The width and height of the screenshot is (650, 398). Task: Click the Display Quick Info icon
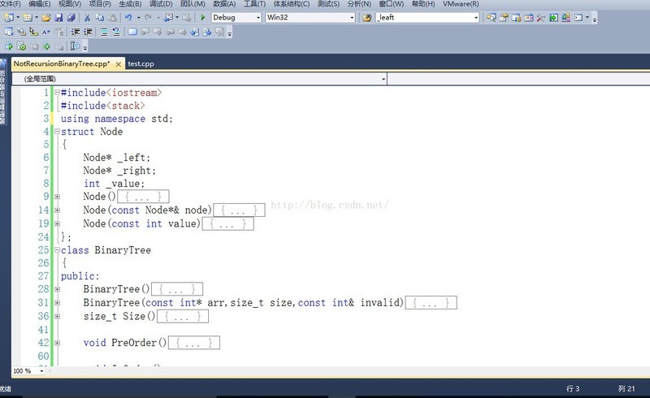tap(33, 32)
